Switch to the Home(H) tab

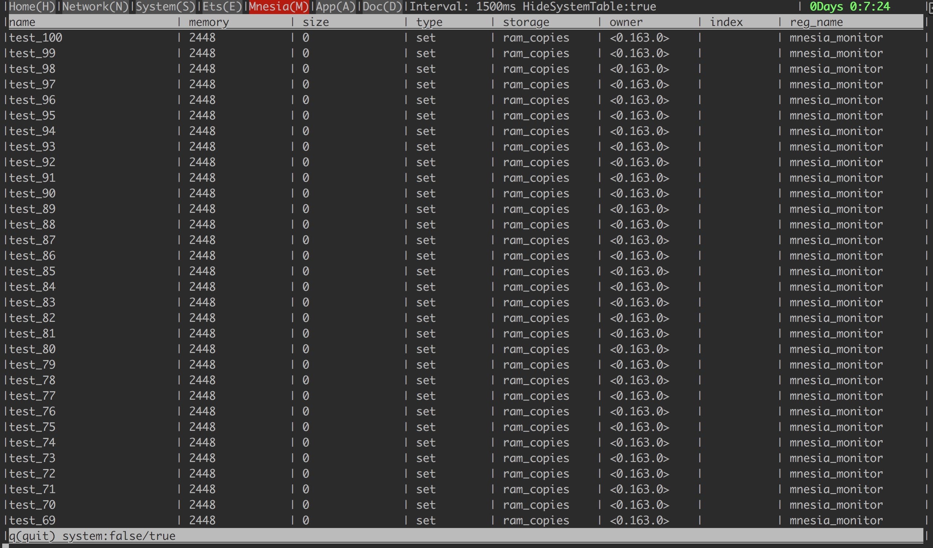coord(32,7)
